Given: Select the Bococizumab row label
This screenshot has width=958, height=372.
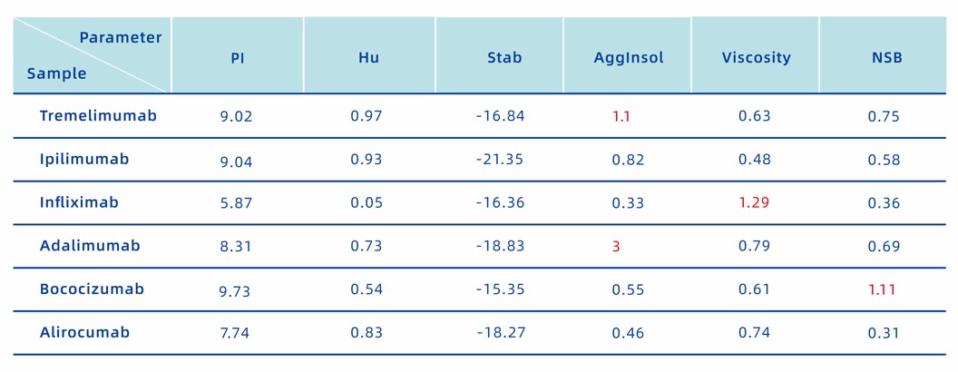Looking at the screenshot, I should point(92,289).
